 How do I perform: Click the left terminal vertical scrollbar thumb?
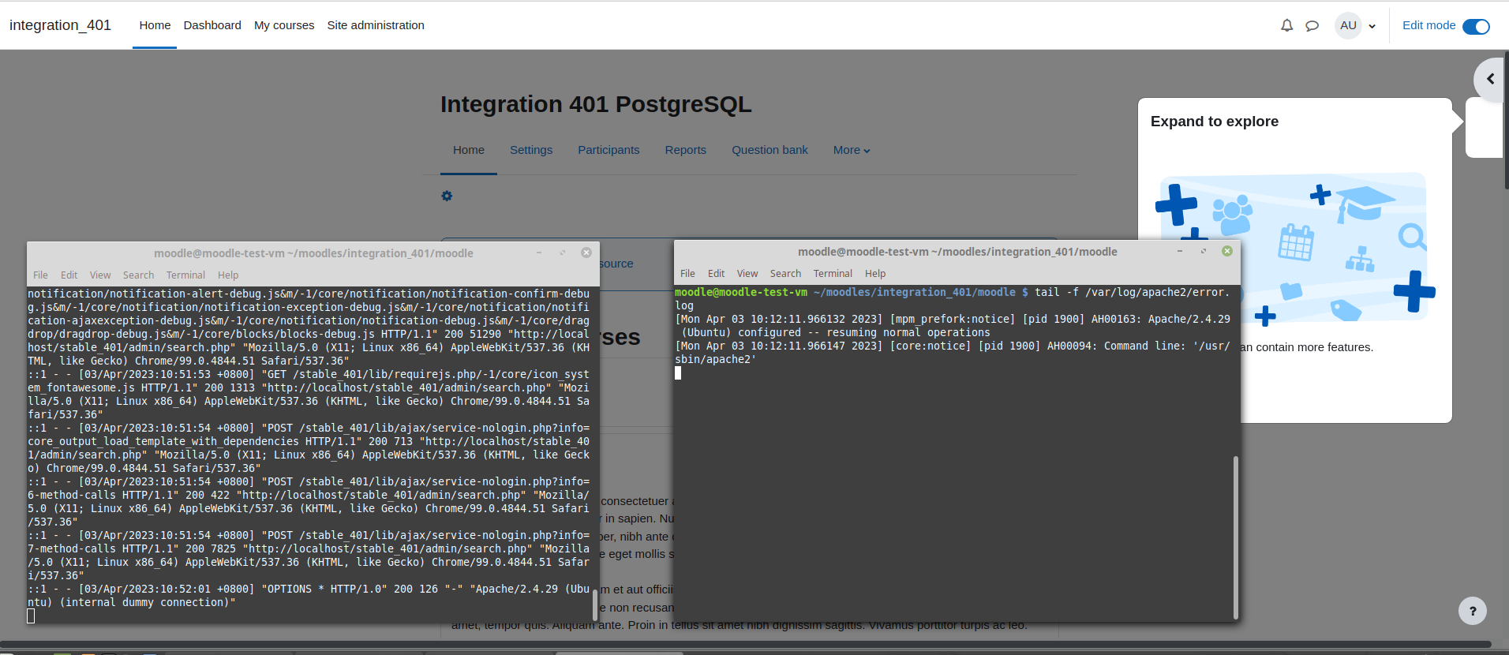(x=595, y=604)
